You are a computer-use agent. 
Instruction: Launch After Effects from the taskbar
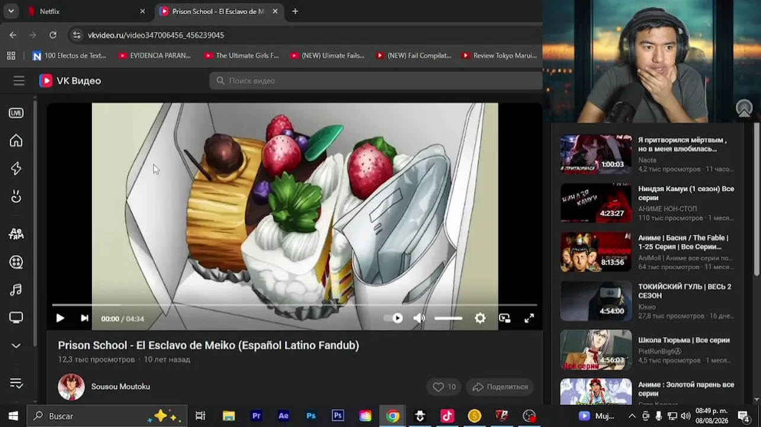(283, 416)
